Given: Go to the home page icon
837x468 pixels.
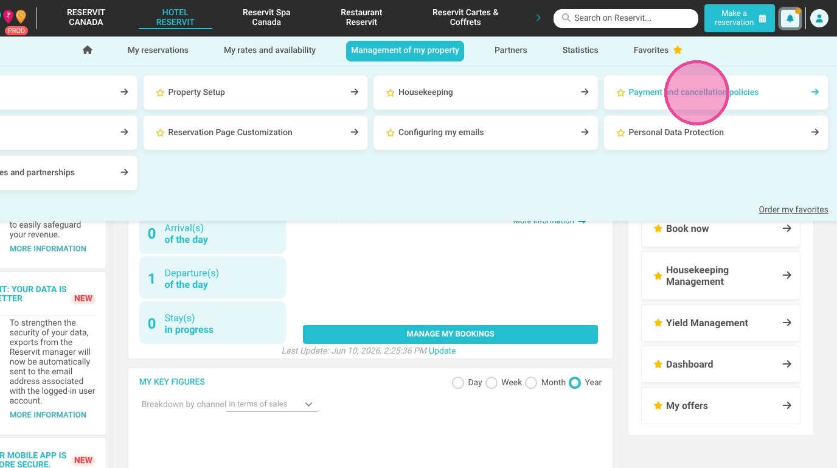Looking at the screenshot, I should pos(88,51).
